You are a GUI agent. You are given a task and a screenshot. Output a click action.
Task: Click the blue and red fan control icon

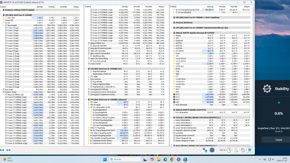point(212,150)
